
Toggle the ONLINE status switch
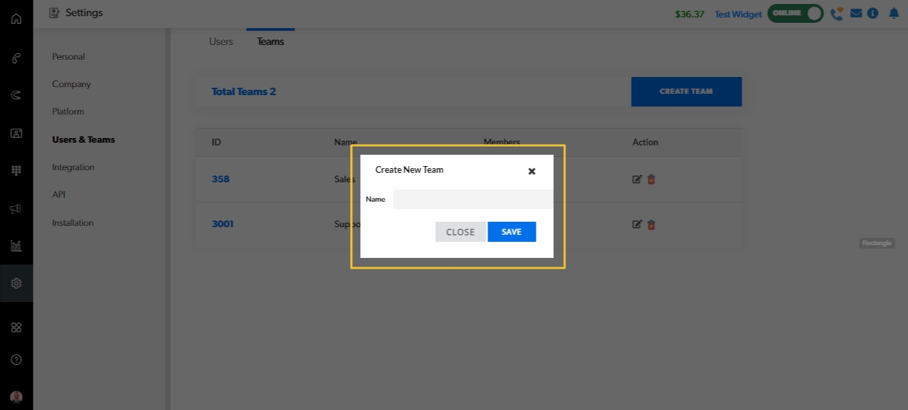point(795,13)
